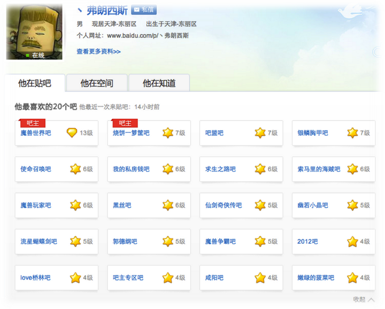The height and width of the screenshot is (309, 385).
Task: Open 魔兽玩家吧 forum link
Action: coord(36,205)
